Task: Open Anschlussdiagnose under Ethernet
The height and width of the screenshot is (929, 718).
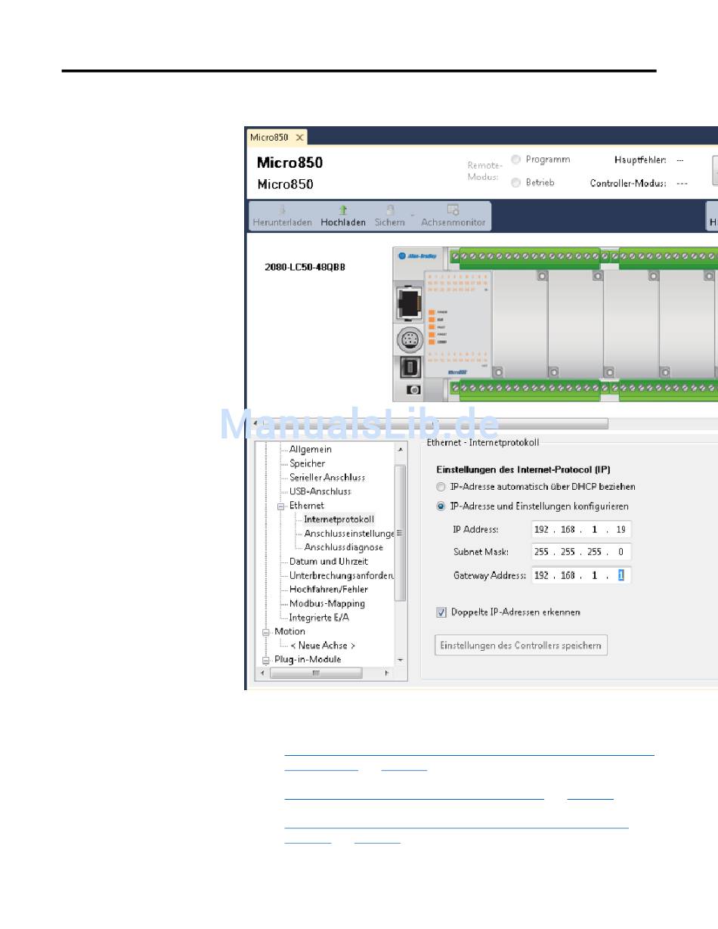Action: (x=344, y=547)
